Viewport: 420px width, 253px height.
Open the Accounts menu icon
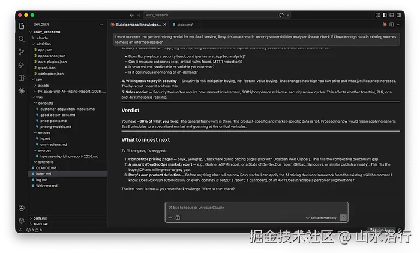[22, 208]
